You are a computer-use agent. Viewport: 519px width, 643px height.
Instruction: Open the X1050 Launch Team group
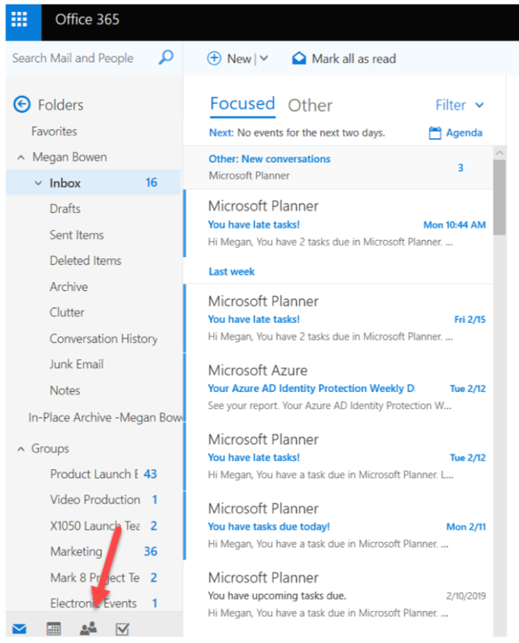(95, 526)
